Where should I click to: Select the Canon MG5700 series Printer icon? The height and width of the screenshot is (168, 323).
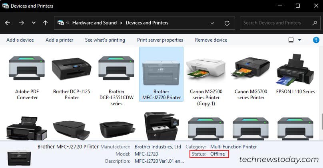[251, 68]
